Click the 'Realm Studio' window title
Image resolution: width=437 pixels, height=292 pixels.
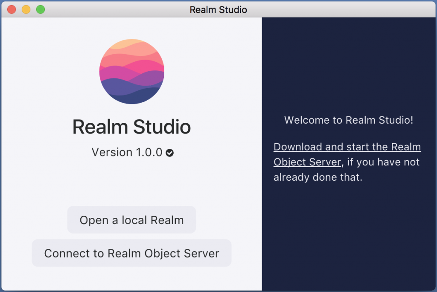tap(218, 10)
